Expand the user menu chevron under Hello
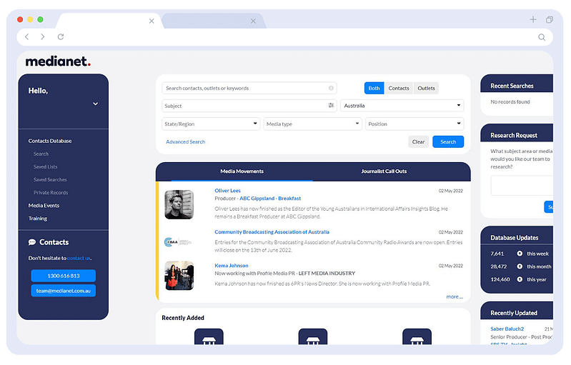Viewport: 571px width, 365px height. 95,104
